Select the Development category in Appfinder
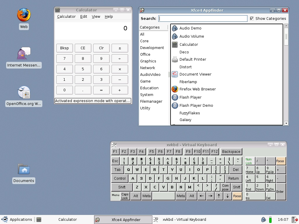The image size is (299, 224). coord(152,48)
